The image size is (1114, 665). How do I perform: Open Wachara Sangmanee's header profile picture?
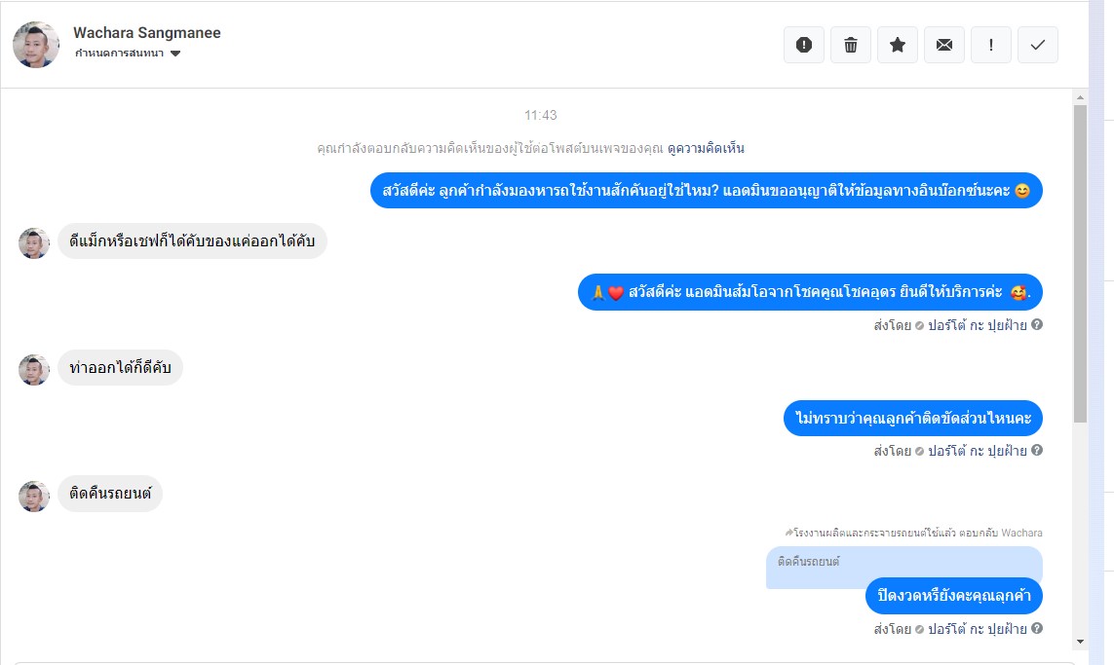[36, 45]
